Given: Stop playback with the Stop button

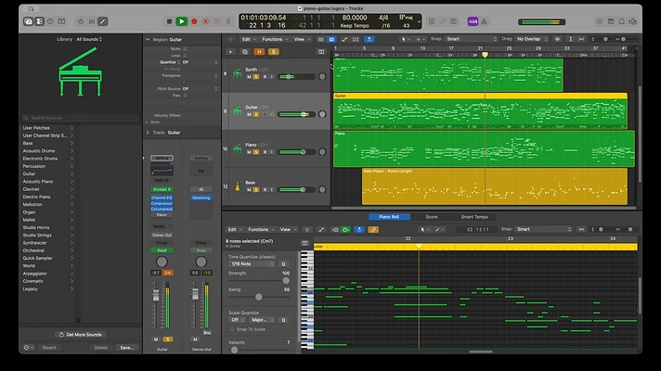Looking at the screenshot, I should (x=169, y=21).
